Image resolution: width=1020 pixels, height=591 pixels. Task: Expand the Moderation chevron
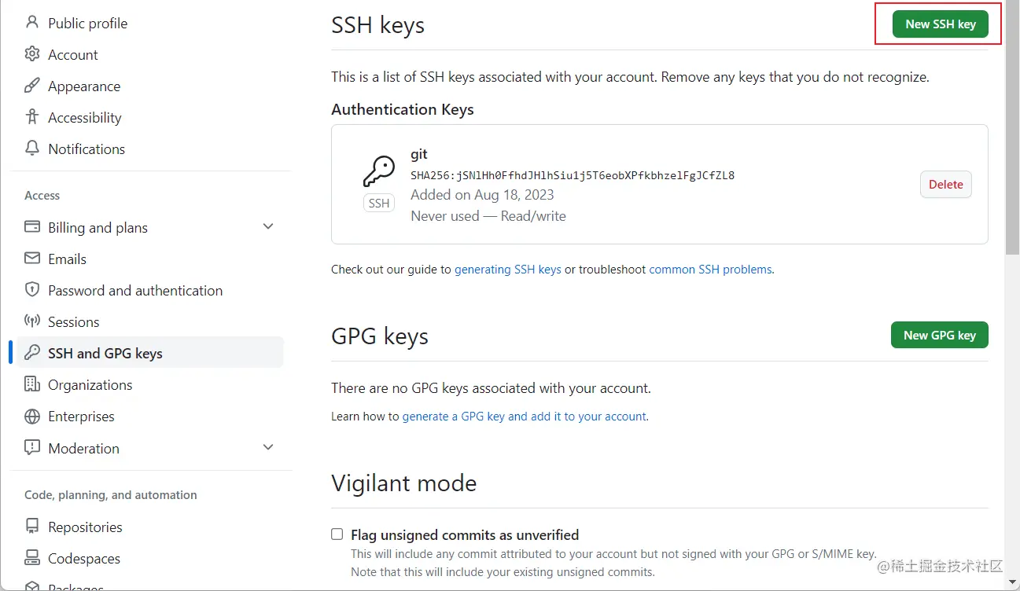pos(268,447)
